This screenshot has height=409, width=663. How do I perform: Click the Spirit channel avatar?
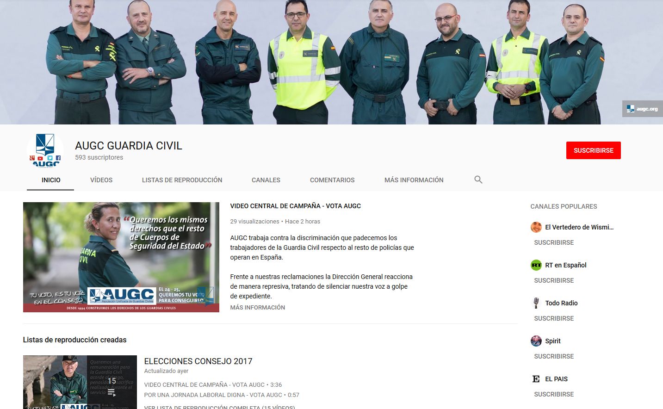point(536,341)
